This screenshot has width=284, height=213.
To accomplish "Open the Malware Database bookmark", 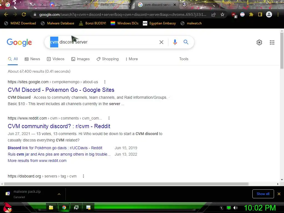I will pyautogui.click(x=58, y=23).
